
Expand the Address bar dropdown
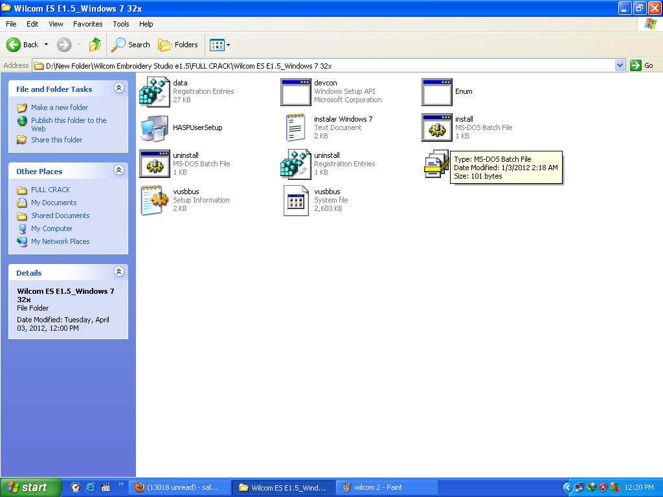(620, 65)
